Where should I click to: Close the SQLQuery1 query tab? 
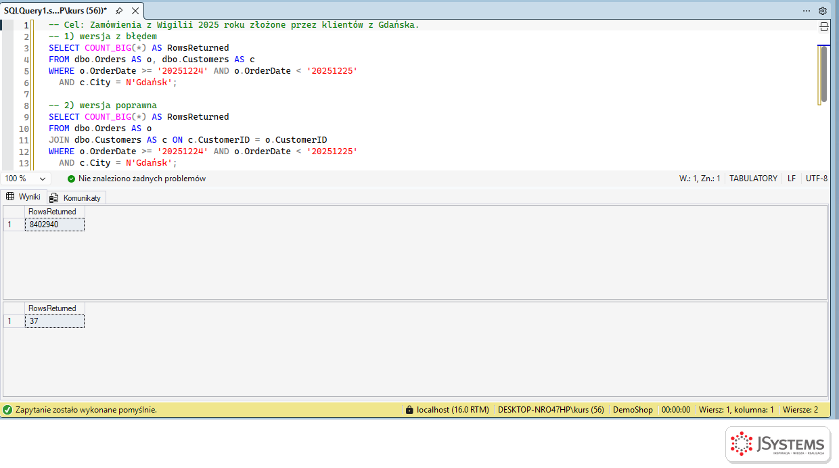135,11
